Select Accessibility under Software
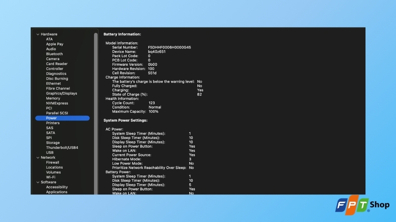396x222 pixels. pos(56,187)
